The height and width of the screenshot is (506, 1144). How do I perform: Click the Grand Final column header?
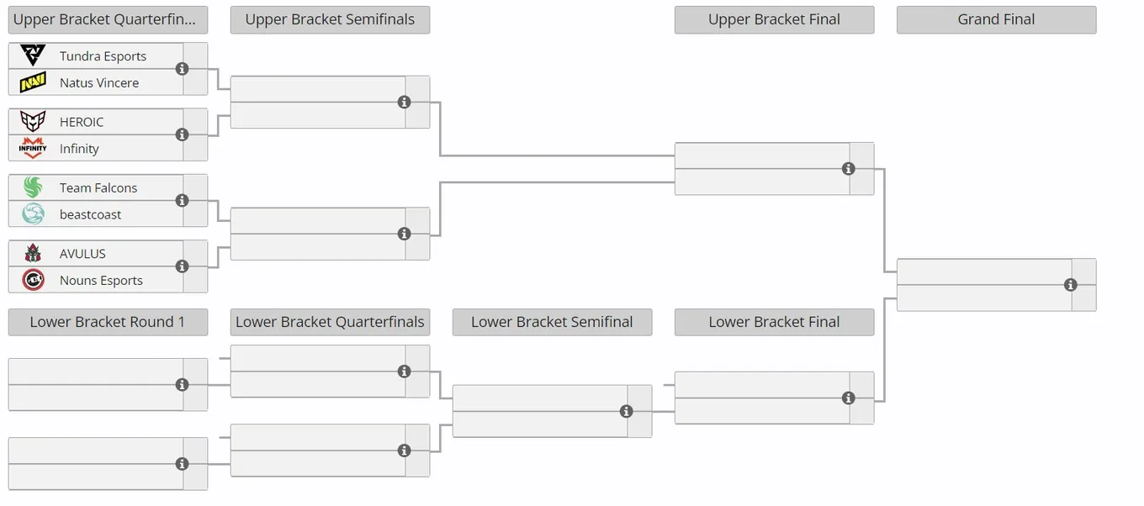pos(996,19)
